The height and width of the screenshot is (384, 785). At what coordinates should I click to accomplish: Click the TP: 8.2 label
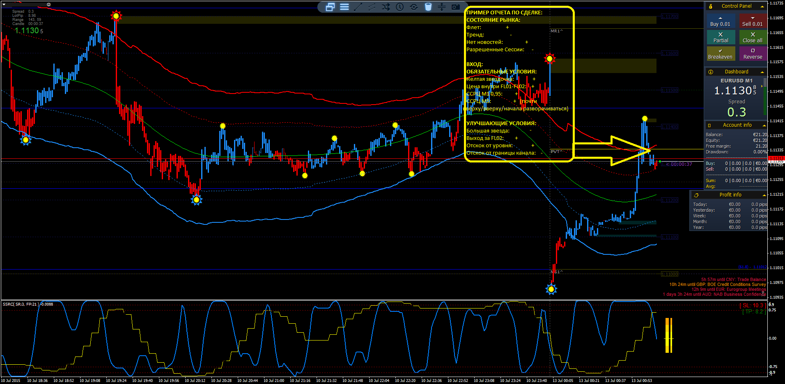click(x=754, y=312)
